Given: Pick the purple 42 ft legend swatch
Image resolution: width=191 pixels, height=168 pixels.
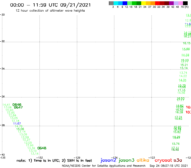Looking at the screenshot, I should click(x=171, y=3).
